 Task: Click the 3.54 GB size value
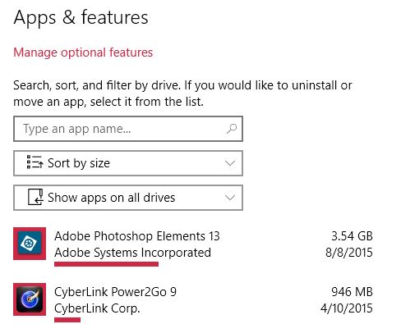(x=352, y=236)
